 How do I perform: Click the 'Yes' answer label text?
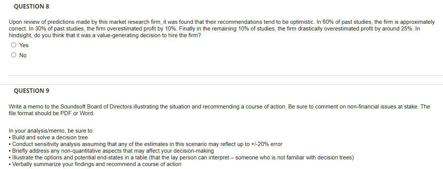(x=24, y=45)
